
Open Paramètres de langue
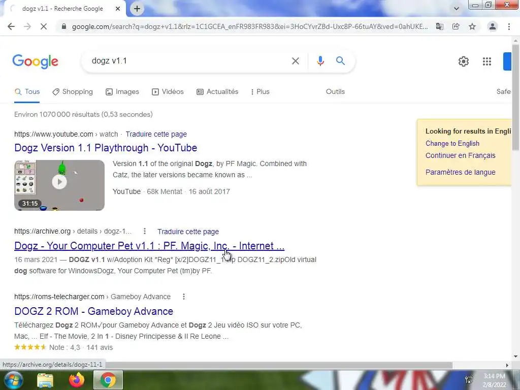point(460,173)
